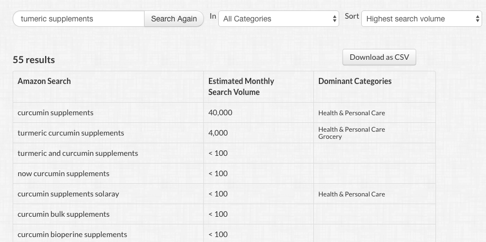Select curcumin supplements solaray keyword
Image resolution: width=486 pixels, height=242 pixels.
(x=68, y=194)
